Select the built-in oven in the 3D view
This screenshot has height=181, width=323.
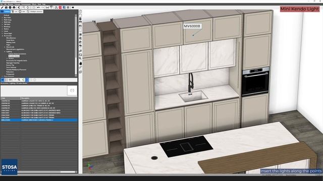point(255,81)
